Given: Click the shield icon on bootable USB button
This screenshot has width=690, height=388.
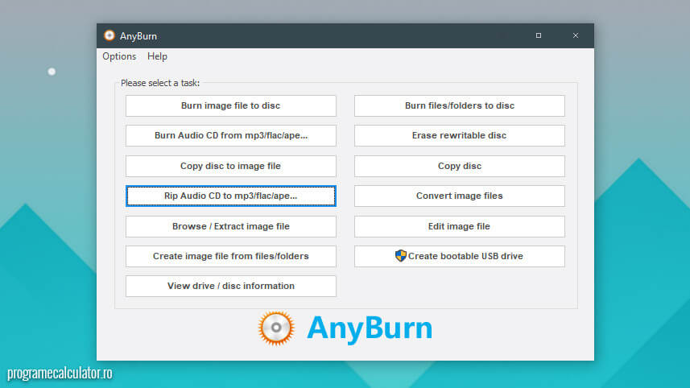Looking at the screenshot, I should coord(400,256).
